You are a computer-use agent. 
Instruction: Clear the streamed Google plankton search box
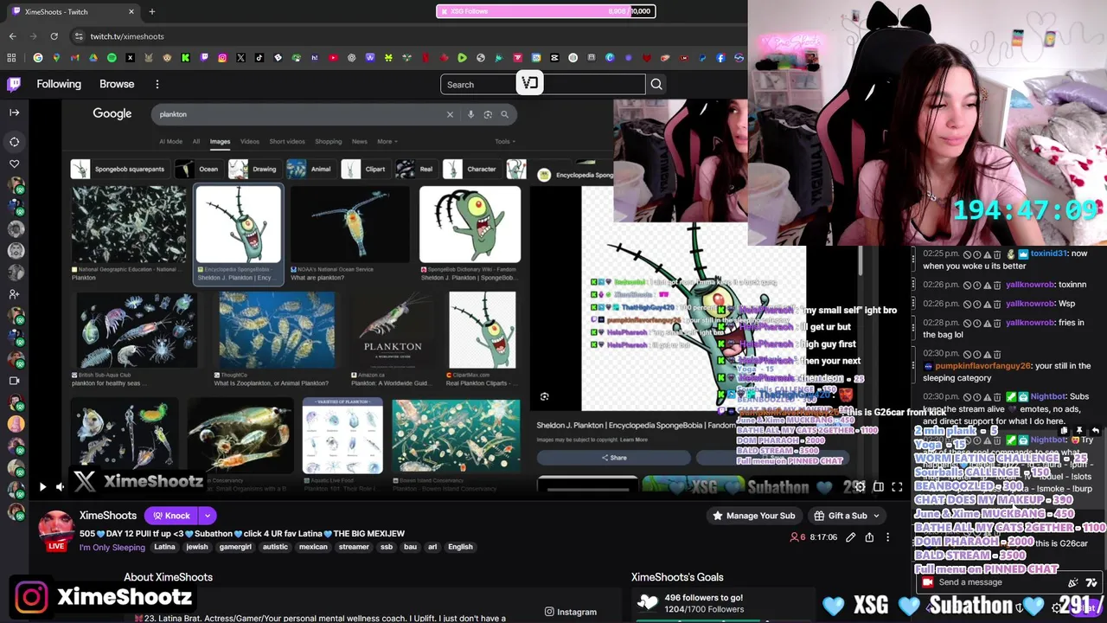coord(450,114)
